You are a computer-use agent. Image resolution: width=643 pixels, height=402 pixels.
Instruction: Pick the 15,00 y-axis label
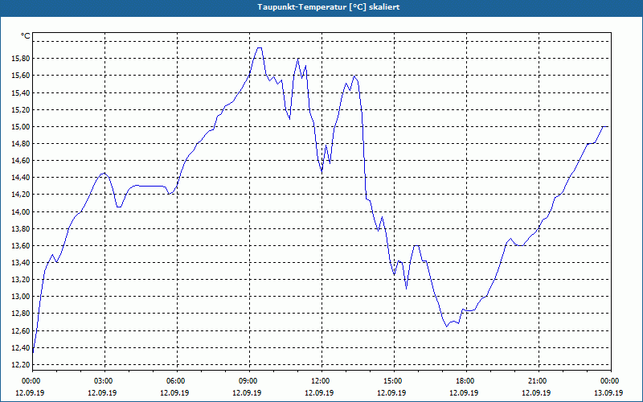click(x=21, y=127)
